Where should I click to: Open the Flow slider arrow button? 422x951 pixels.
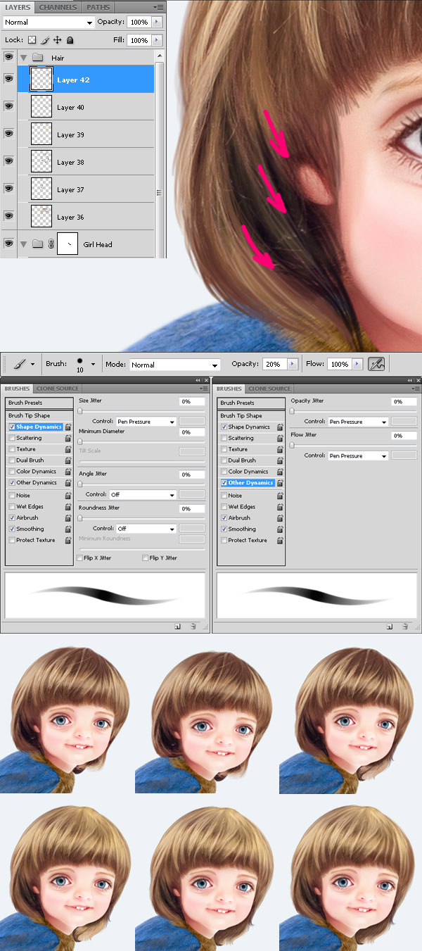coord(357,364)
